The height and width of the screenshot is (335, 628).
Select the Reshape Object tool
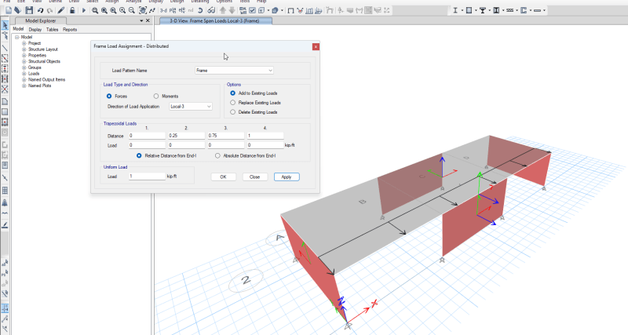[5, 36]
